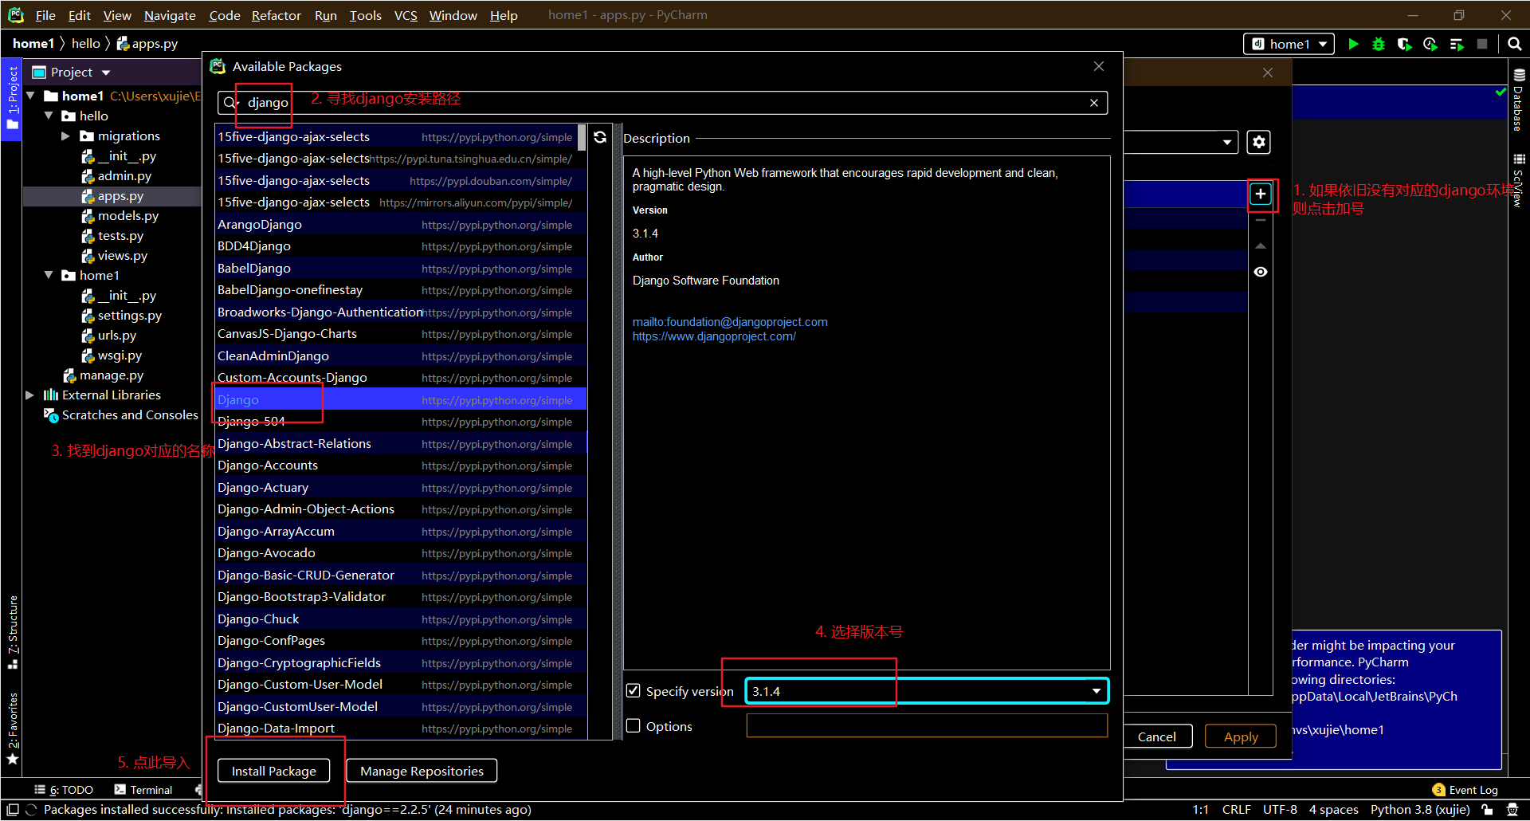Open the djangoproject.com website link
1530x821 pixels.
click(x=714, y=336)
